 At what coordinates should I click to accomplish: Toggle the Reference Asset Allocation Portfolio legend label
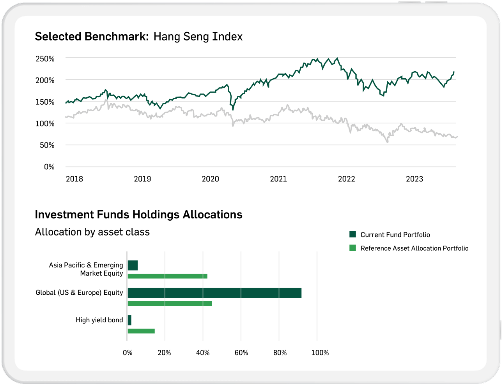414,248
